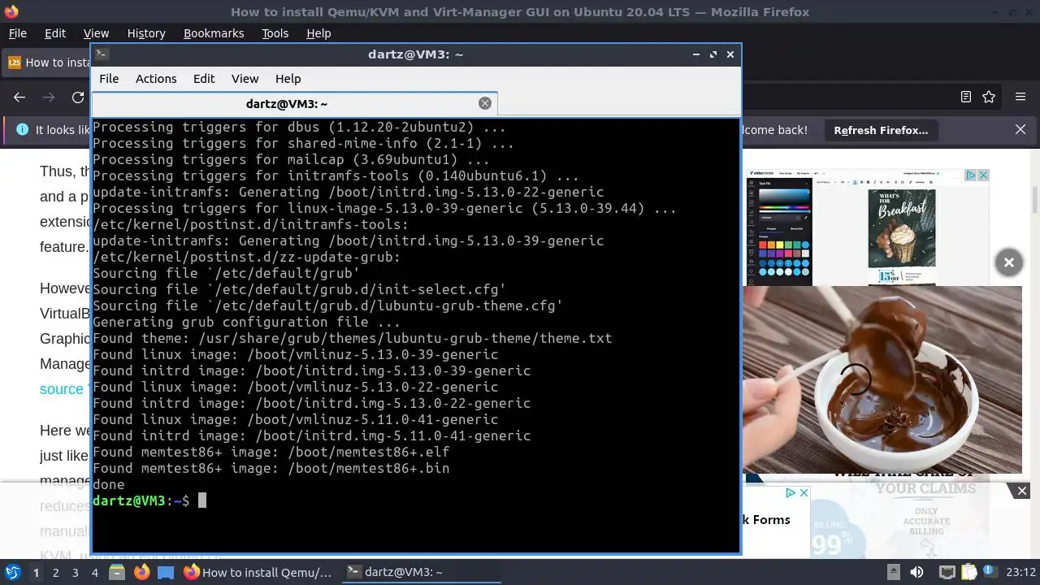Open the volume control in system tray

916,572
